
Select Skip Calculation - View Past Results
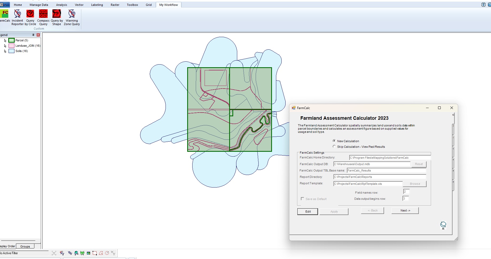click(x=334, y=146)
